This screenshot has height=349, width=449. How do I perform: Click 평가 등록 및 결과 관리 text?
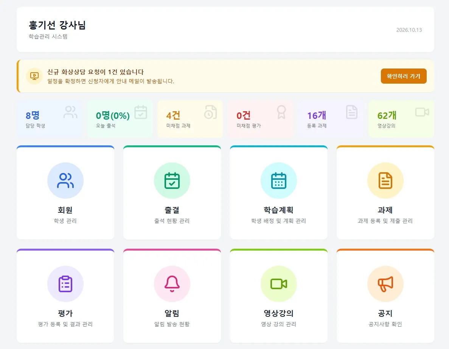click(65, 324)
